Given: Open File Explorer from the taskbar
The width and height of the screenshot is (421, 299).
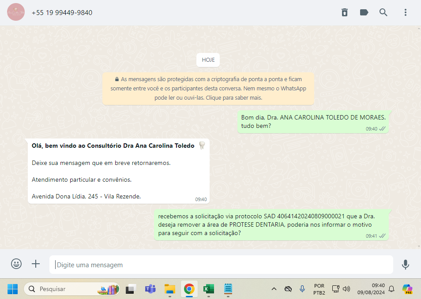Looking at the screenshot, I should pyautogui.click(x=170, y=289).
